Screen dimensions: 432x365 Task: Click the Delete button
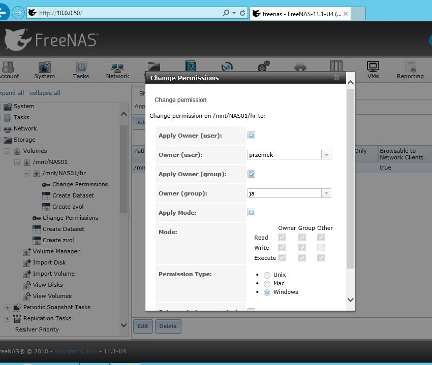click(x=168, y=326)
